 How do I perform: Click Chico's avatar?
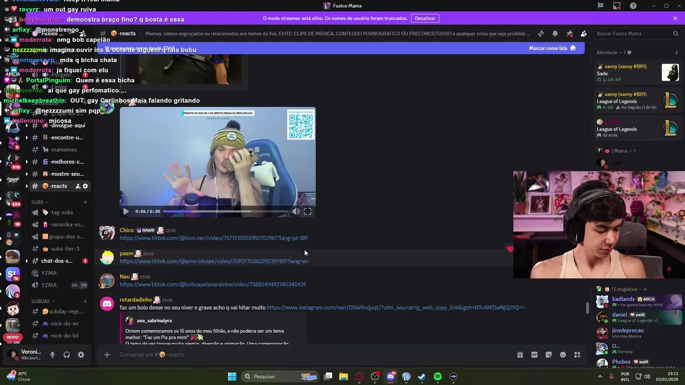(x=107, y=234)
